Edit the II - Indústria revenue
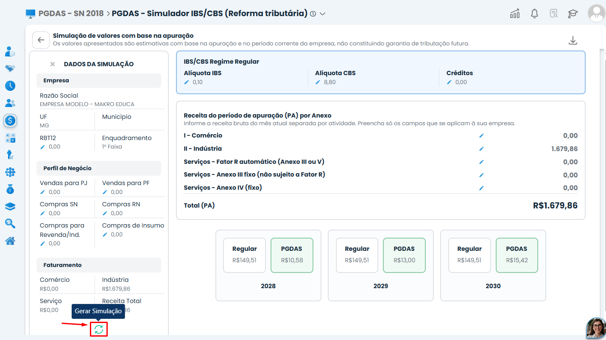This screenshot has width=606, height=340. (x=481, y=149)
